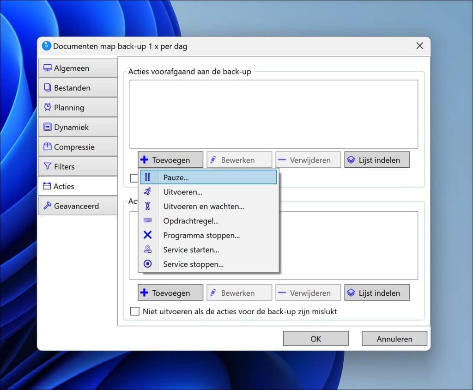473x390 pixels.
Task: Click the layers icon on upper Lijst indelen
Action: click(x=351, y=160)
